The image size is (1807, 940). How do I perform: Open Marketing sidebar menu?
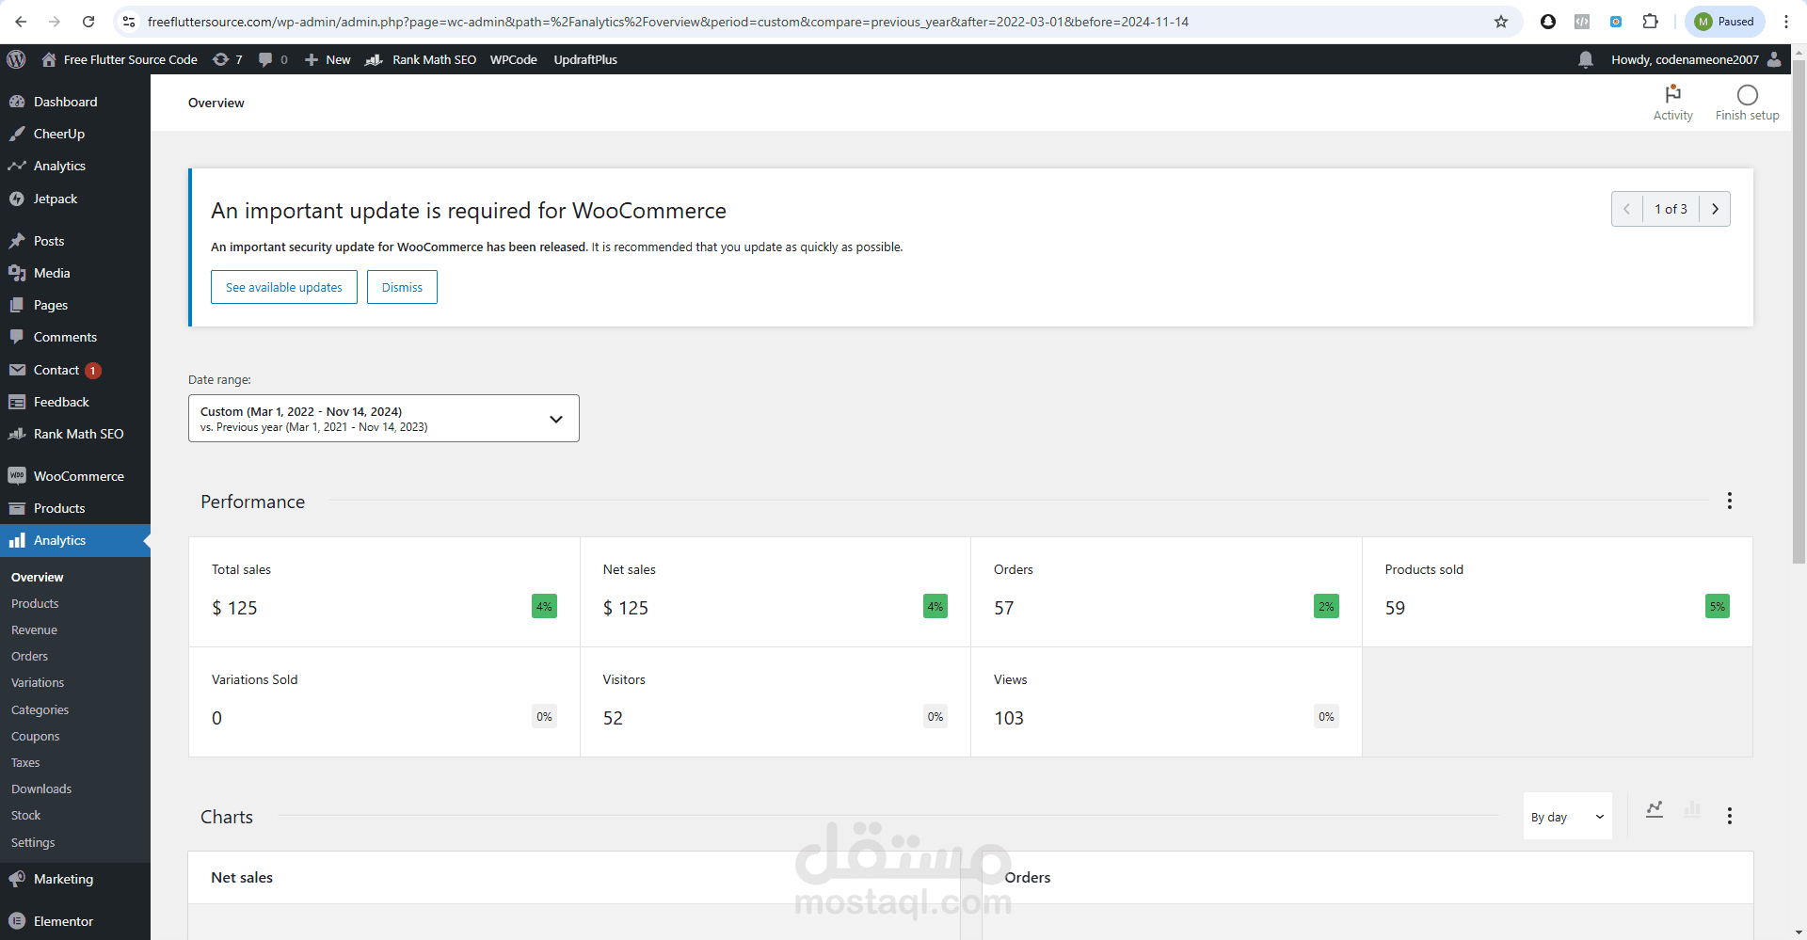tap(75, 879)
